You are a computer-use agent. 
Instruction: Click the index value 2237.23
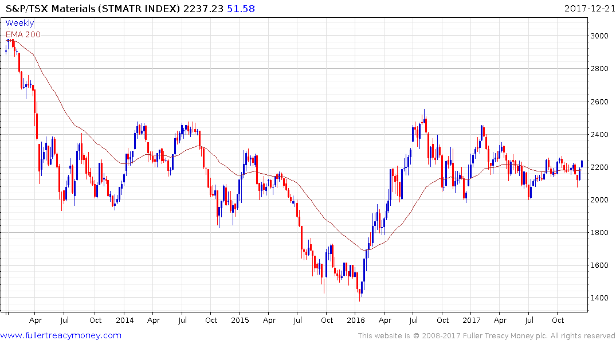coord(203,9)
